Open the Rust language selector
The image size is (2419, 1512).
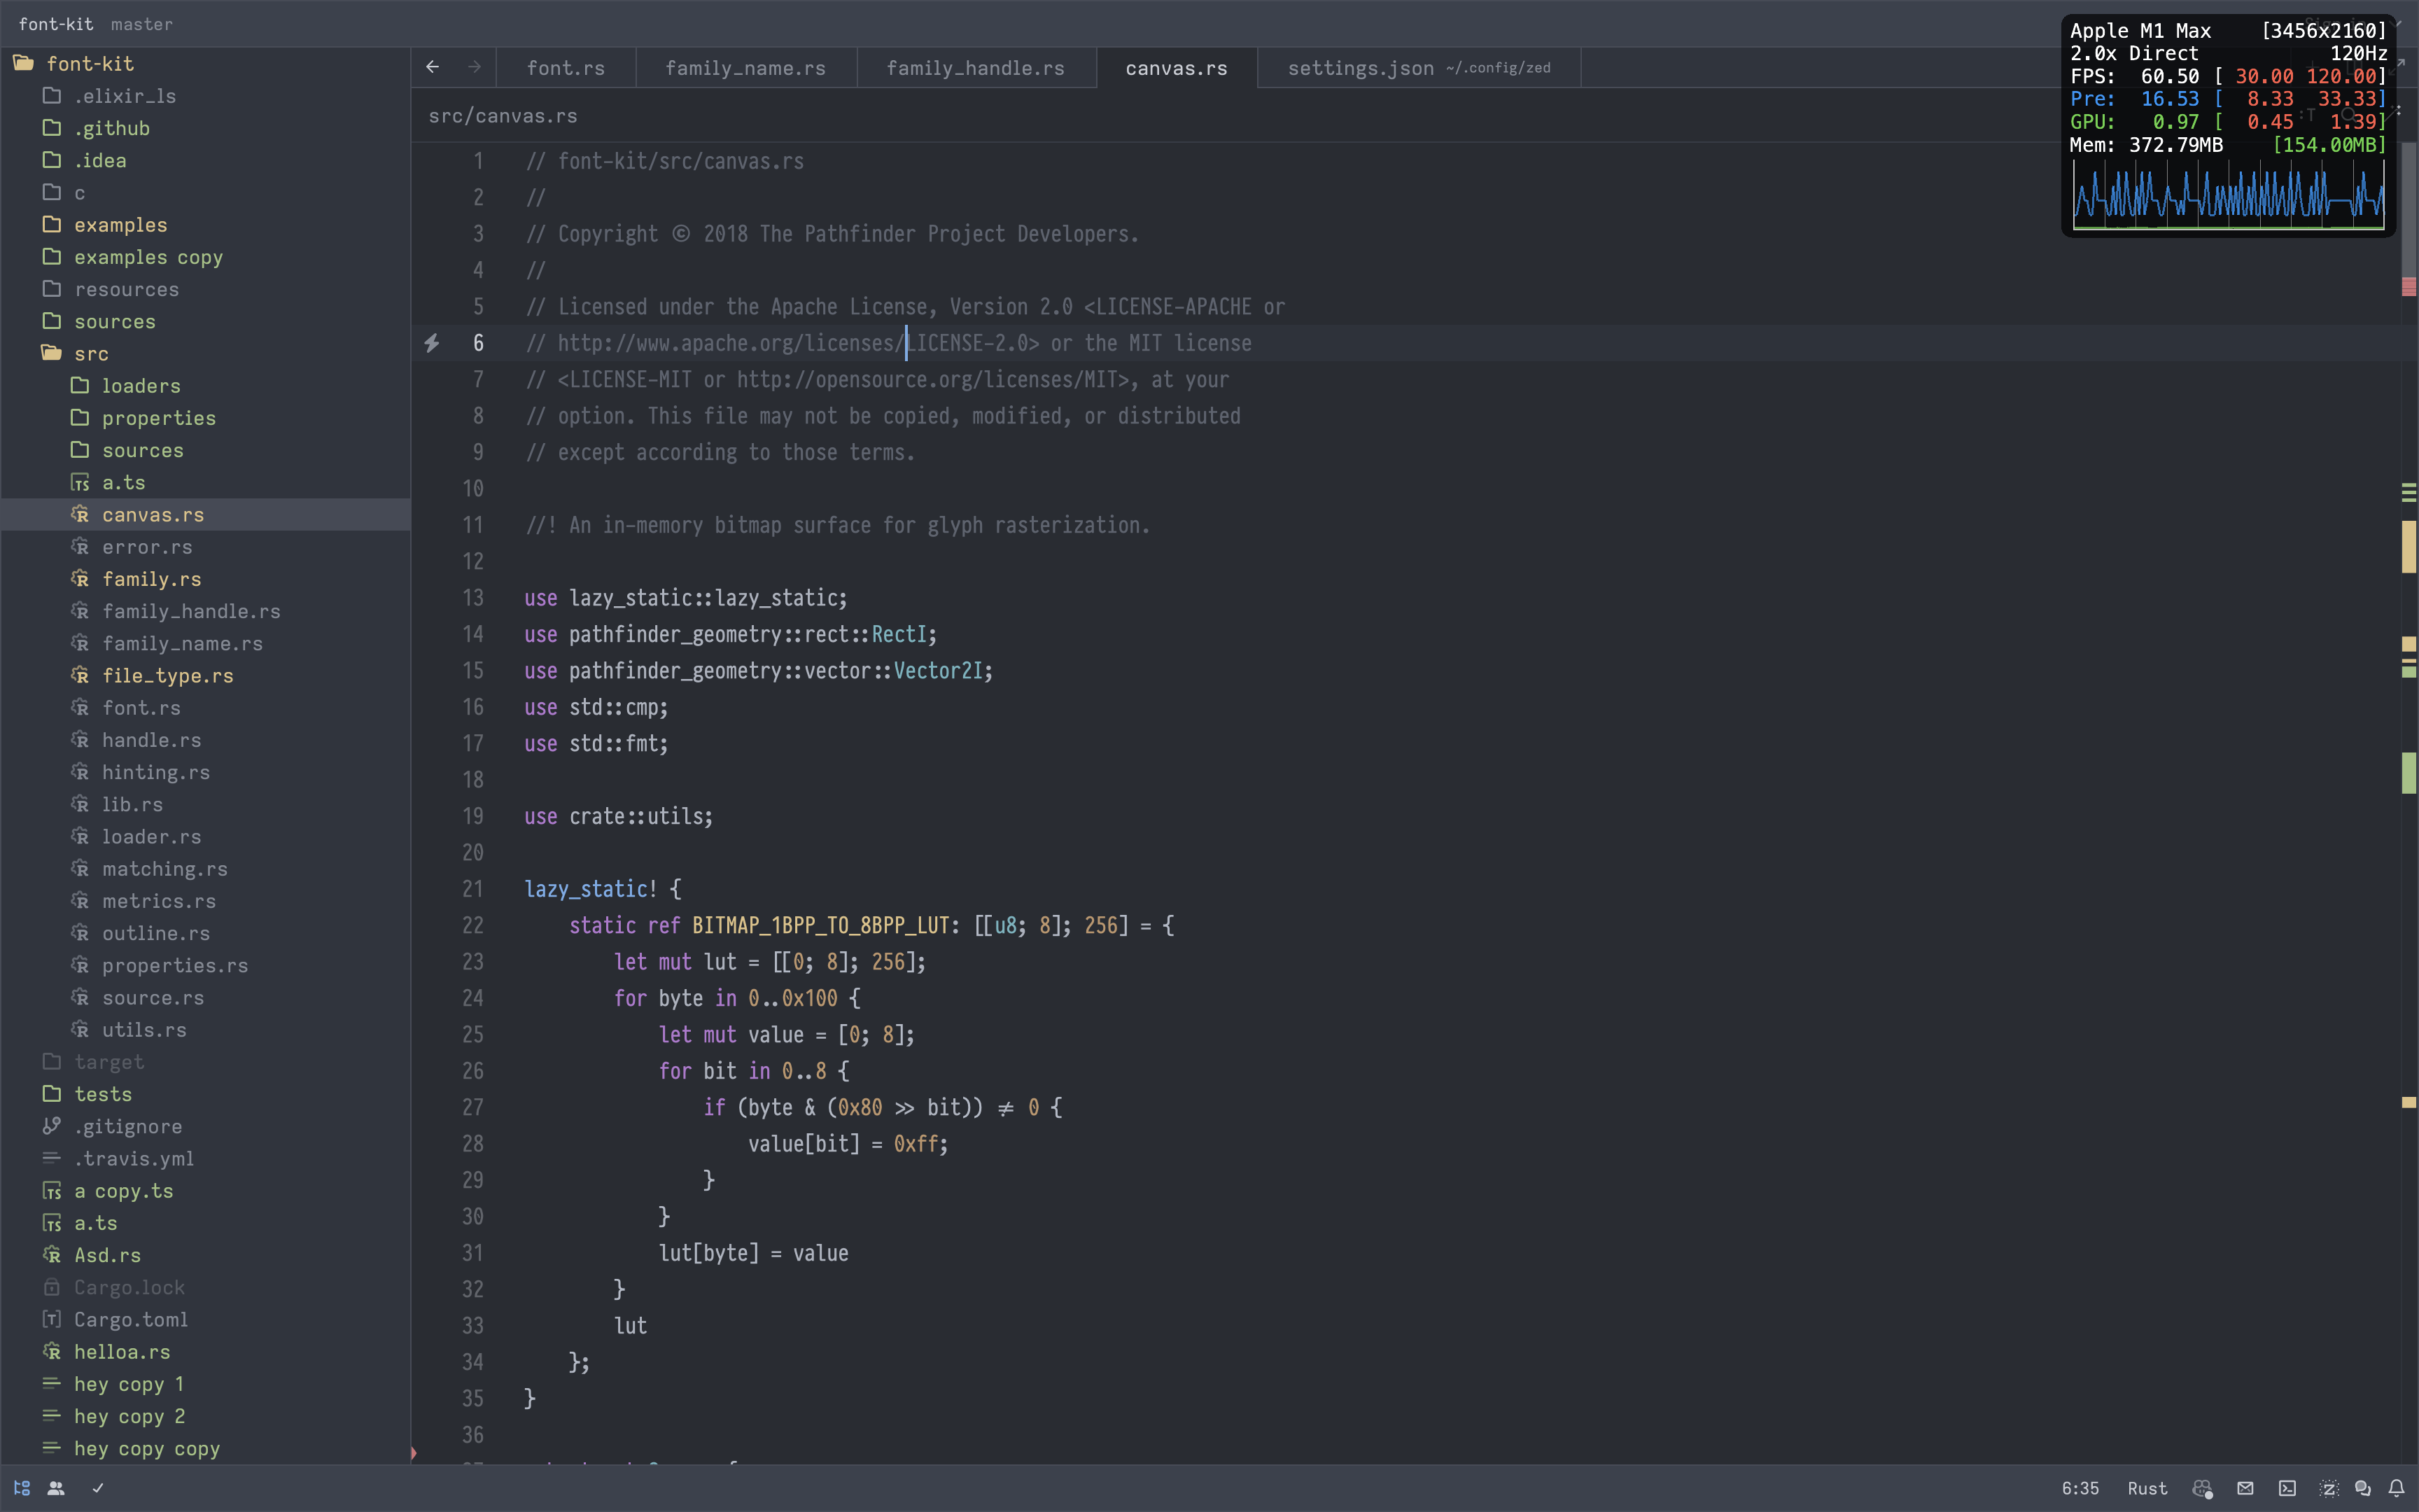[2147, 1488]
